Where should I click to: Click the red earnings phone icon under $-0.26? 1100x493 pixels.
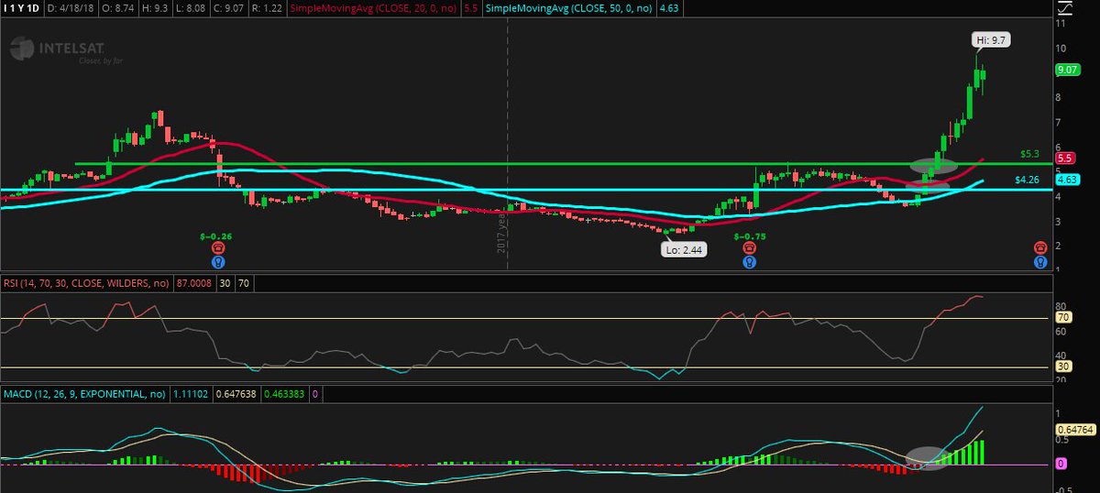(x=219, y=248)
